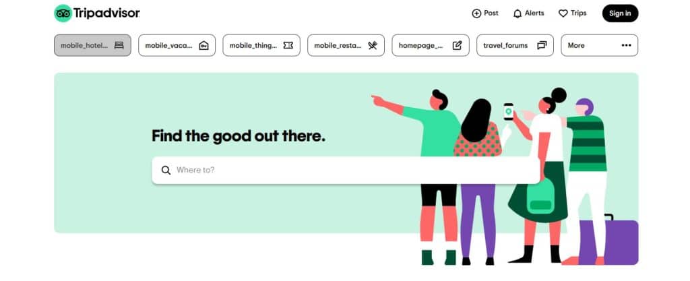Click the search magnifier icon

[x=166, y=170]
